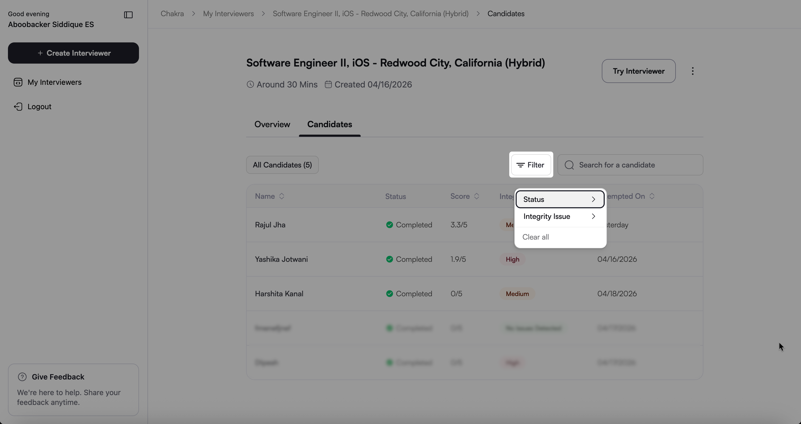Screen dimensions: 801x424
Task: Click the search magnifier icon
Action: point(569,165)
